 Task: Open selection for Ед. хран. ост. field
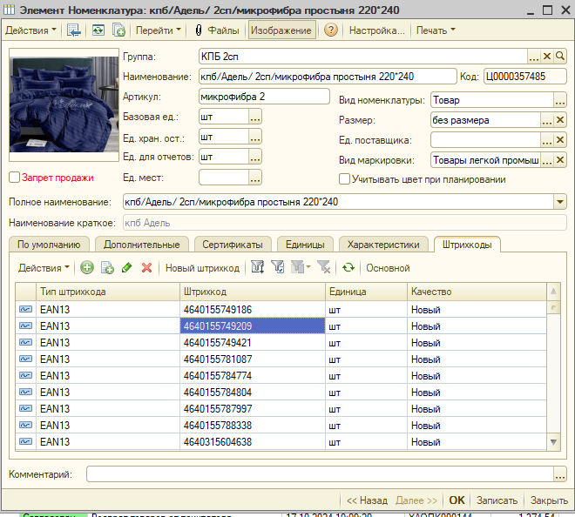(x=255, y=137)
